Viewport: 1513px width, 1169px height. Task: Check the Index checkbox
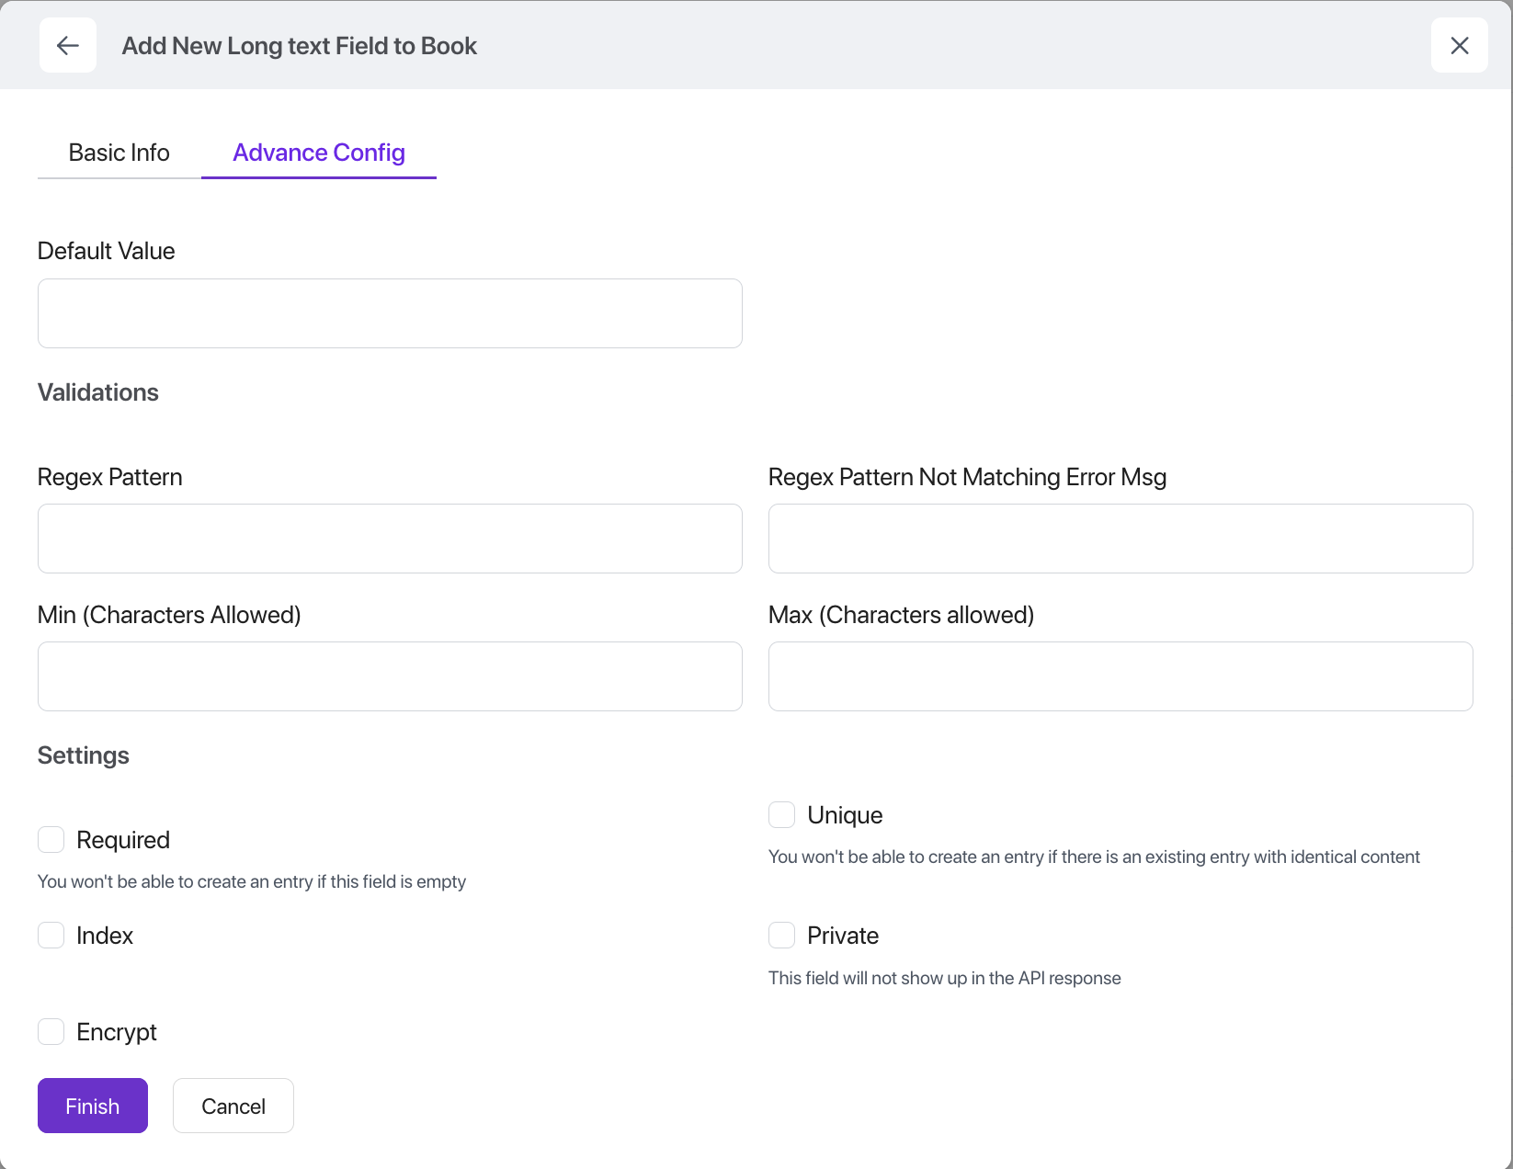click(51, 936)
